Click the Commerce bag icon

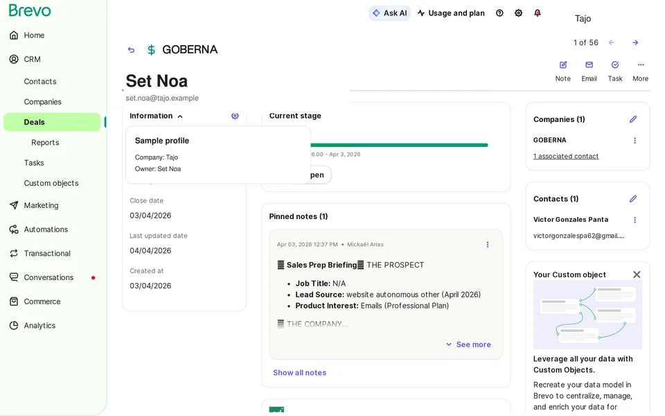pos(14,302)
